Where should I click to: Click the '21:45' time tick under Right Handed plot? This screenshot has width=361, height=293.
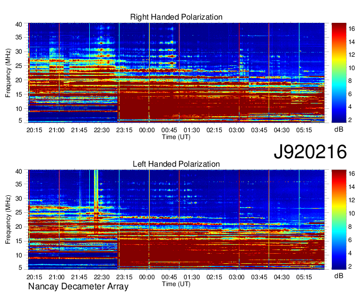click(79, 130)
